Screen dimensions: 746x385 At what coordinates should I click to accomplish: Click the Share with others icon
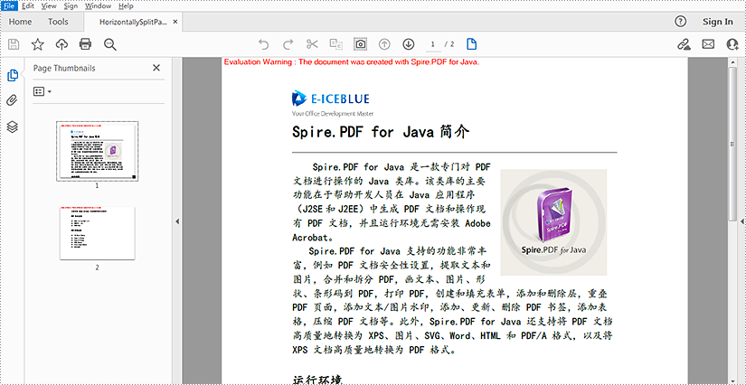tap(732, 44)
